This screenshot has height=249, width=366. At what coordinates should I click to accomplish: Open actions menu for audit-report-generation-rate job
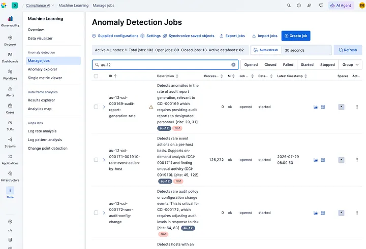tap(357, 106)
